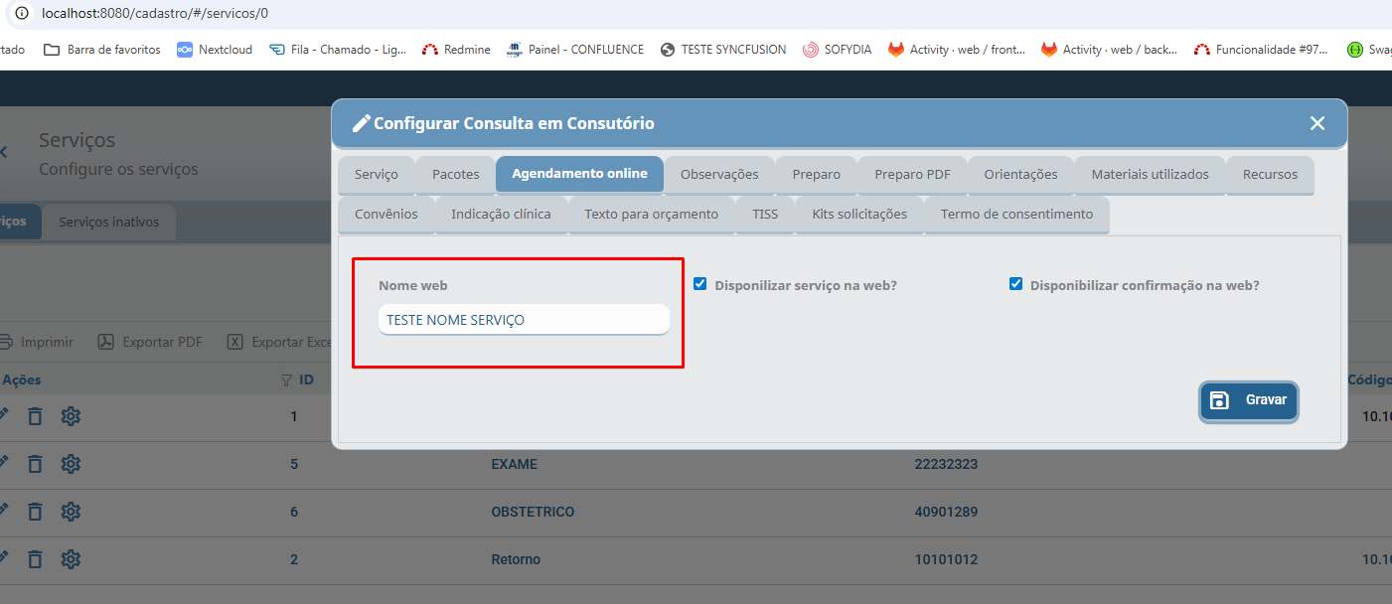This screenshot has width=1392, height=604.
Task: Delete the service in row ID 1
Action: click(35, 416)
